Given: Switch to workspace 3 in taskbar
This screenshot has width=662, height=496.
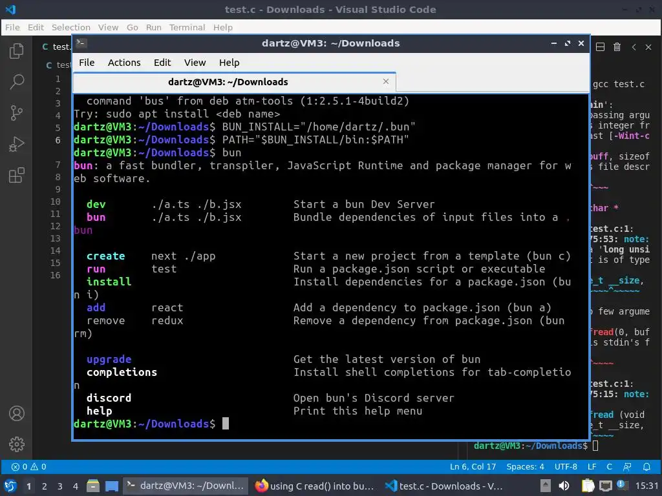Looking at the screenshot, I should click(x=60, y=486).
